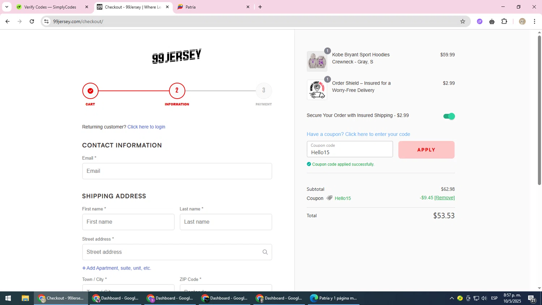Image resolution: width=542 pixels, height=305 pixels.
Task: Click Add Apartment, suite, unit link
Action: tap(117, 268)
